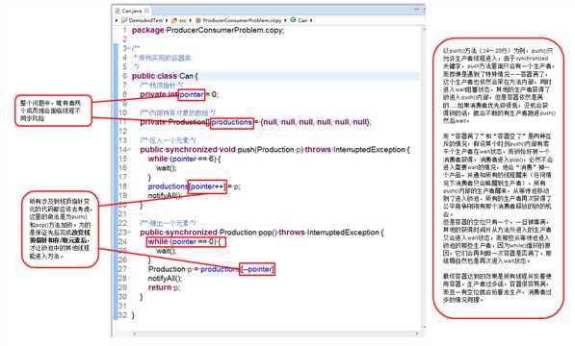Click the null array initializer on line 11
Viewport: 575px width, 346px height.
(x=316, y=122)
